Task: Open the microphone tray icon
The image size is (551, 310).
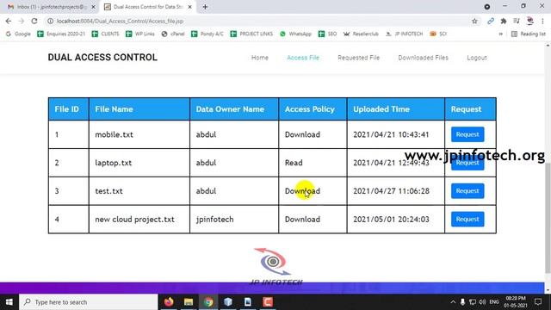Action: tap(463, 302)
